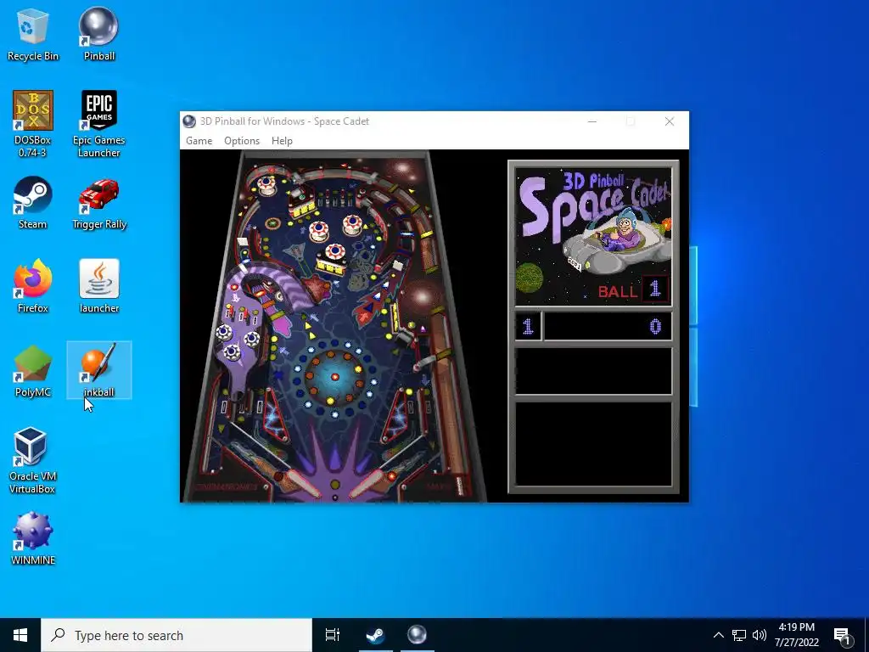Open the Options menu in Pinball
The image size is (869, 652).
pyautogui.click(x=242, y=141)
